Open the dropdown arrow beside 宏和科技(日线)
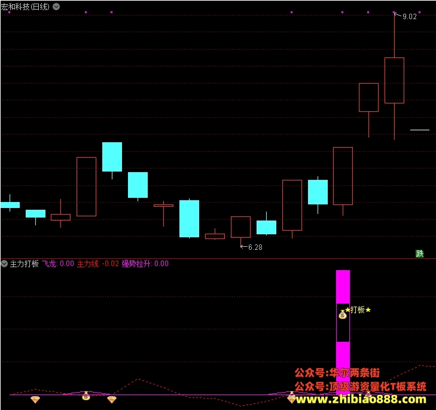This screenshot has height=410, width=436. click(56, 7)
